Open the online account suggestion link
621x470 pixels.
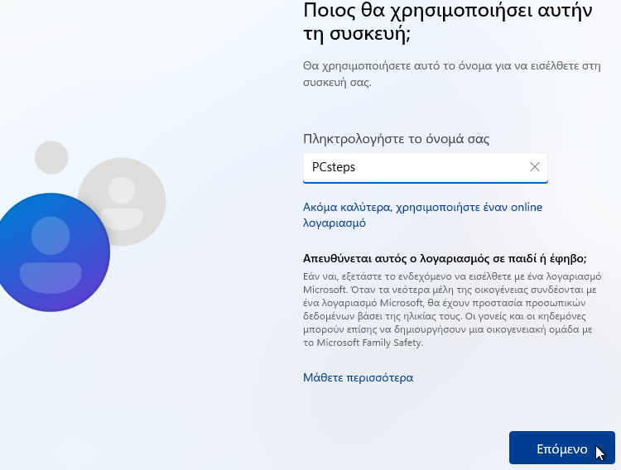(422, 215)
